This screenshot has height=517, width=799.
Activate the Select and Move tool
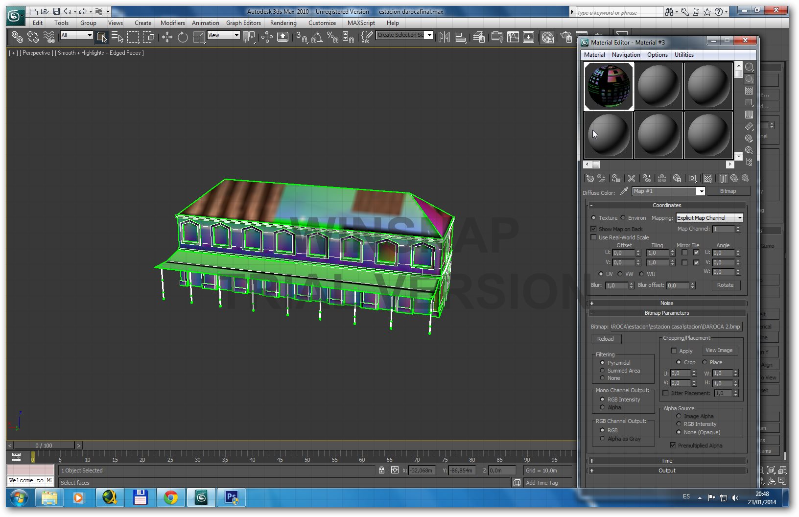(x=167, y=37)
